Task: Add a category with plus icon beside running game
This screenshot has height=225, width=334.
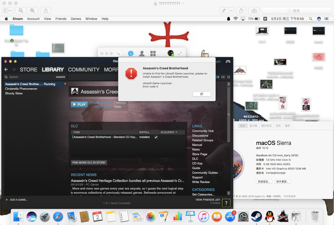Action: pos(65,84)
